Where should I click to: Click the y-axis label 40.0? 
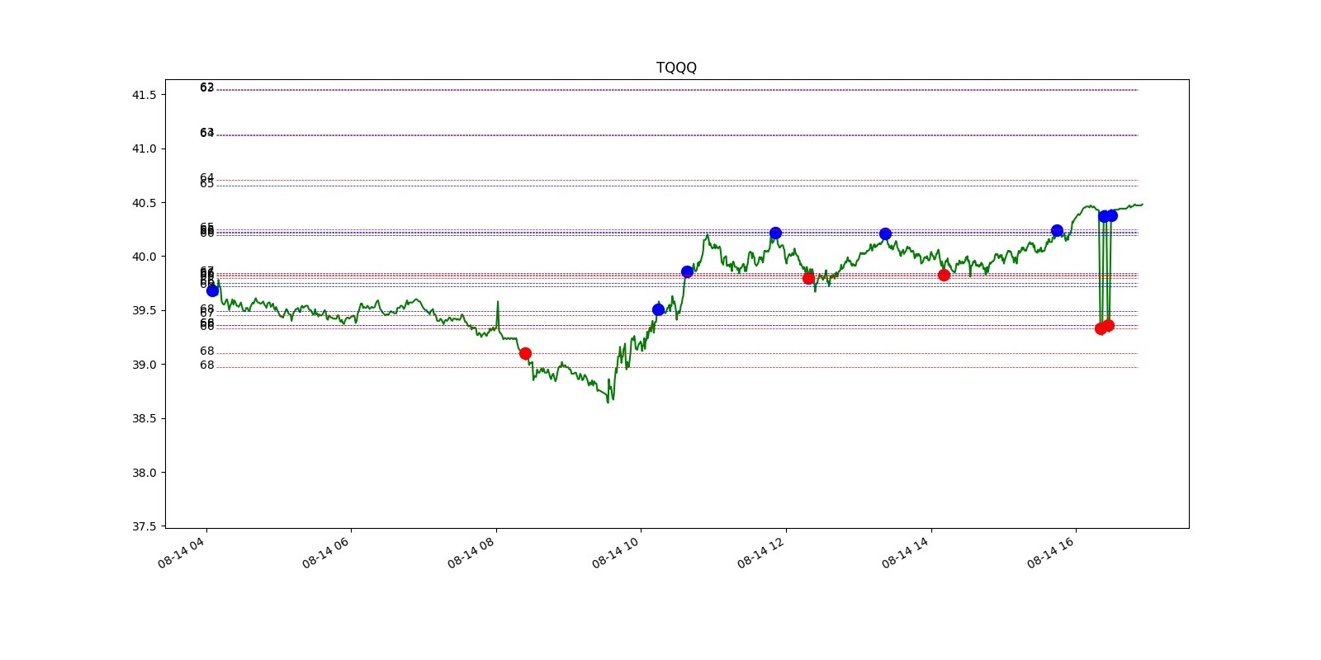click(x=144, y=257)
